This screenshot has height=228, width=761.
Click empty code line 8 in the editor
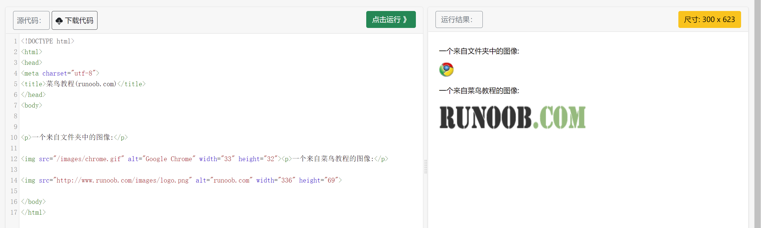pos(221,116)
